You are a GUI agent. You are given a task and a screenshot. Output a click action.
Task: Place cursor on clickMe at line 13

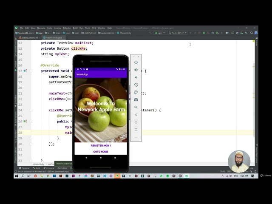(x=78, y=48)
